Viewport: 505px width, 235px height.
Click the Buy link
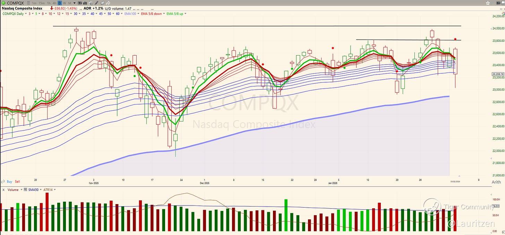tap(9, 182)
